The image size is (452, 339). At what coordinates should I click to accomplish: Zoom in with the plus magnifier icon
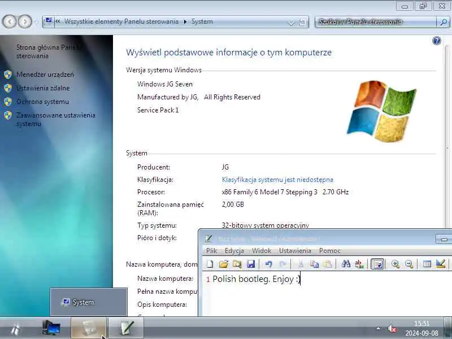click(x=395, y=264)
